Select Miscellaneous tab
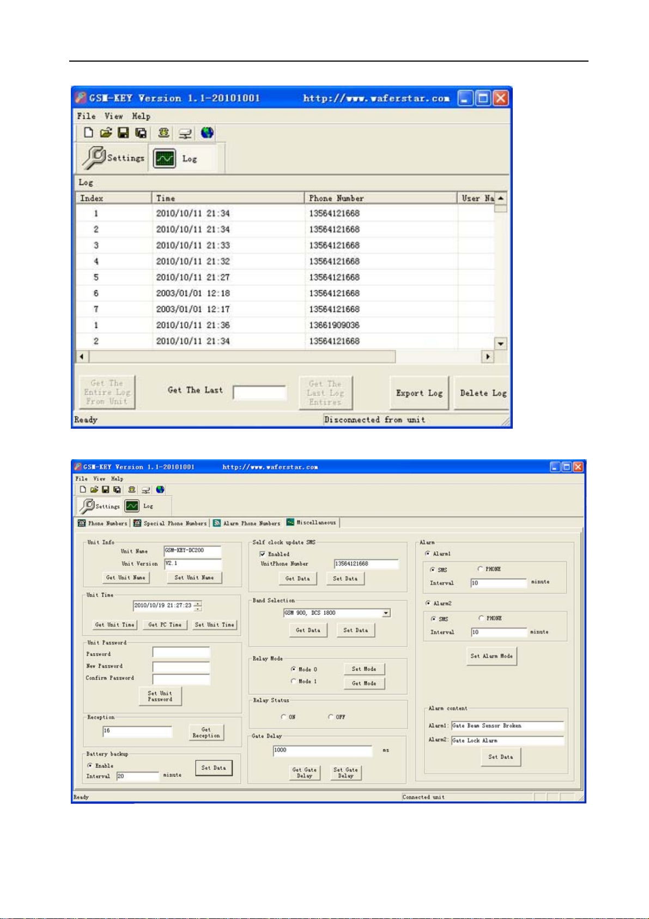 click(x=312, y=522)
